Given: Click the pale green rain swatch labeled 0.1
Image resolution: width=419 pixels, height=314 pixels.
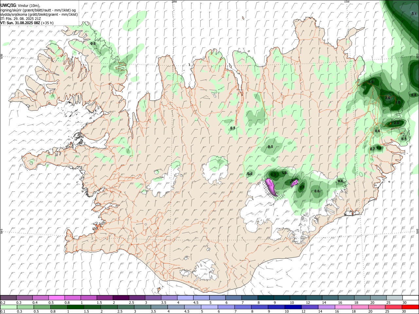Looking at the screenshot, I should click(x=9, y=307).
